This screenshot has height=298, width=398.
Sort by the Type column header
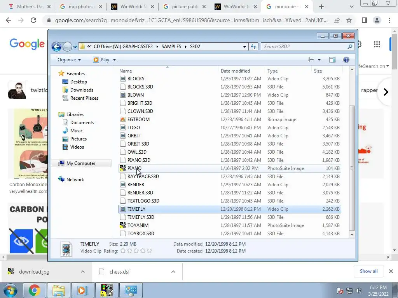pyautogui.click(x=288, y=71)
